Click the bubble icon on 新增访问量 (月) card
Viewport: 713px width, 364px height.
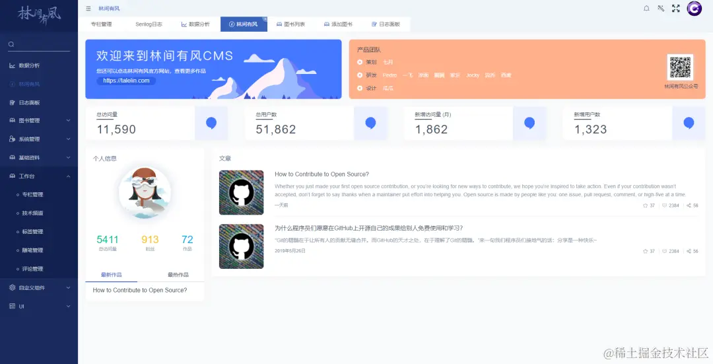point(529,123)
